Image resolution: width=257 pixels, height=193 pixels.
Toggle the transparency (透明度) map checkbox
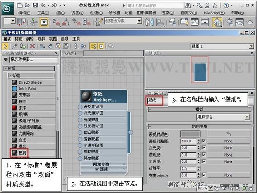(x=204, y=155)
